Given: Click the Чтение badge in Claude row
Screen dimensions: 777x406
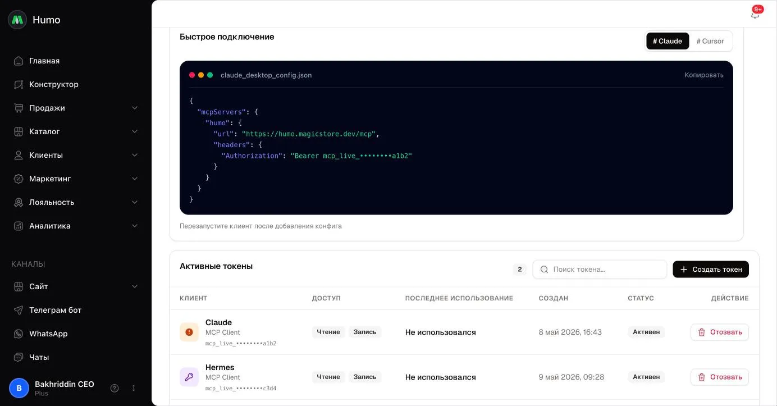Looking at the screenshot, I should (x=328, y=332).
